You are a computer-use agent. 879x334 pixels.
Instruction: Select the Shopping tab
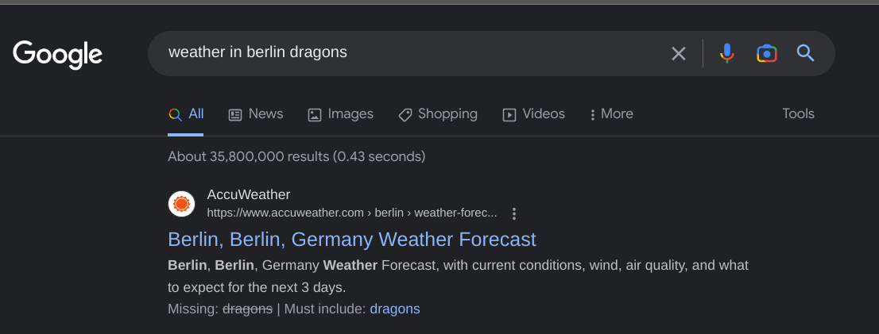pyautogui.click(x=438, y=114)
